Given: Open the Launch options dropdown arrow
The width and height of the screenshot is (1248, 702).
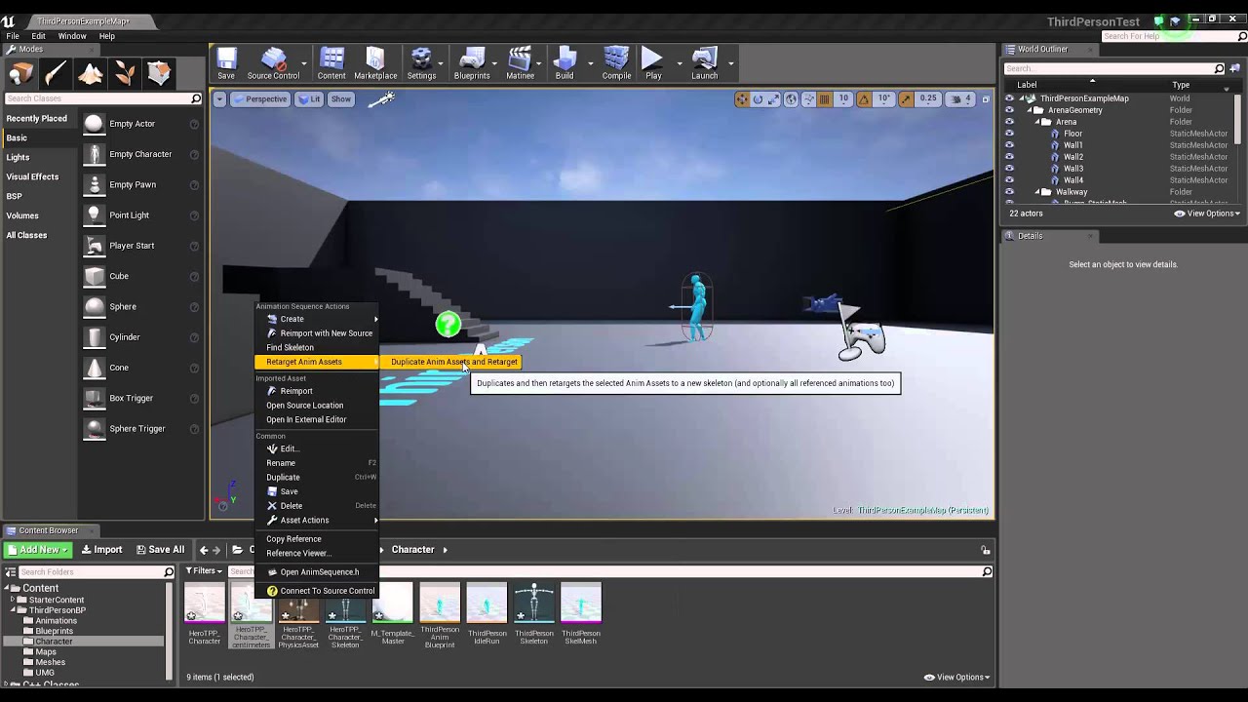Looking at the screenshot, I should (730, 63).
